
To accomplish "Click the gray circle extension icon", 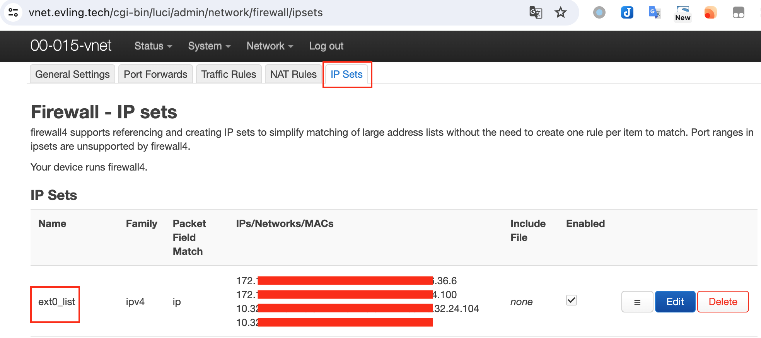I will (599, 13).
